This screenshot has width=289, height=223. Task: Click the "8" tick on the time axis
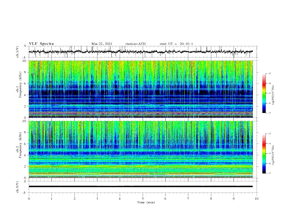tap(211, 199)
